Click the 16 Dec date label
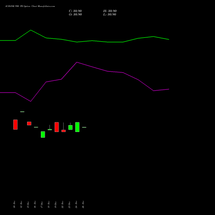This screenshot has width=215, height=215. pyautogui.click(x=35, y=204)
